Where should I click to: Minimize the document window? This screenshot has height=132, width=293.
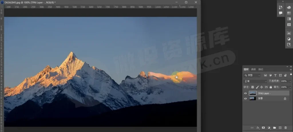coord(176,2)
